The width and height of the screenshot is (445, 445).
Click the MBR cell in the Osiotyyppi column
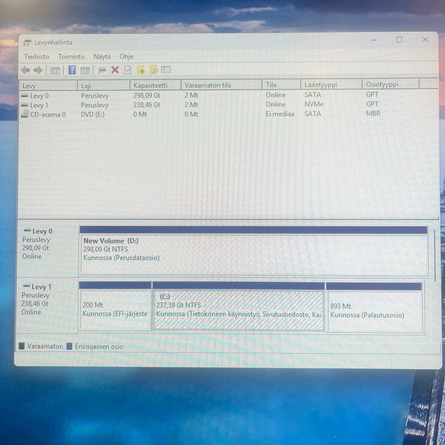click(373, 113)
